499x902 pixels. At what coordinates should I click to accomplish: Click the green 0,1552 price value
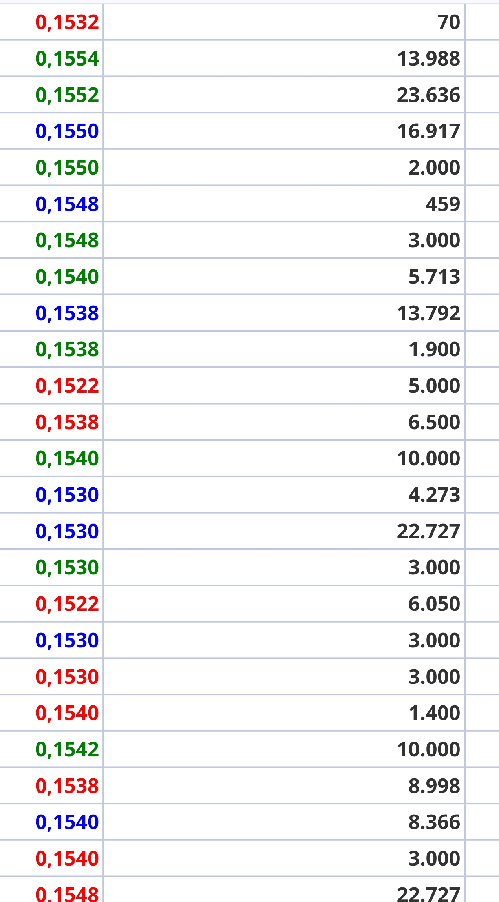(x=67, y=95)
